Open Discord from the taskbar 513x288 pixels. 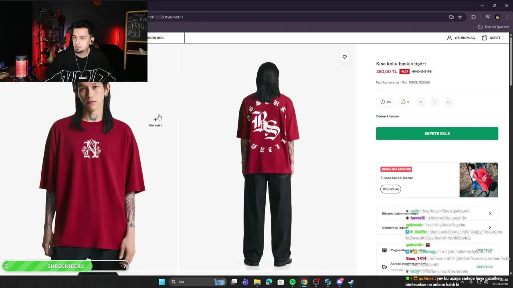coord(340,282)
